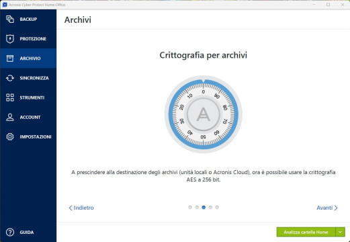Jump to second slide dot
Image resolution: width=350 pixels, height=242 pixels.
click(197, 207)
